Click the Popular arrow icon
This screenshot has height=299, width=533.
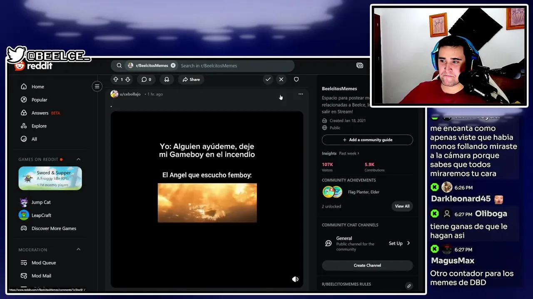point(24,100)
